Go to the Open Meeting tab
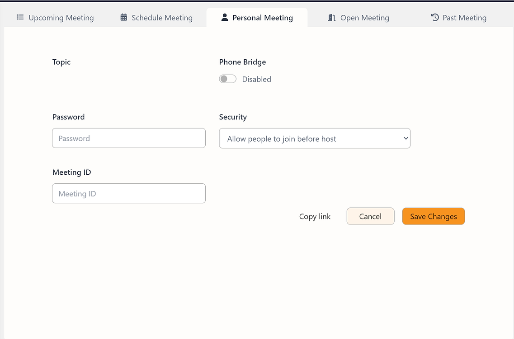 [x=358, y=18]
